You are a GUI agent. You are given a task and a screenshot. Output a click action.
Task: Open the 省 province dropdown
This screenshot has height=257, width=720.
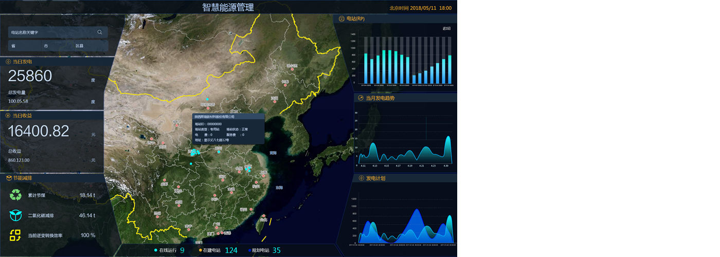tap(24, 46)
